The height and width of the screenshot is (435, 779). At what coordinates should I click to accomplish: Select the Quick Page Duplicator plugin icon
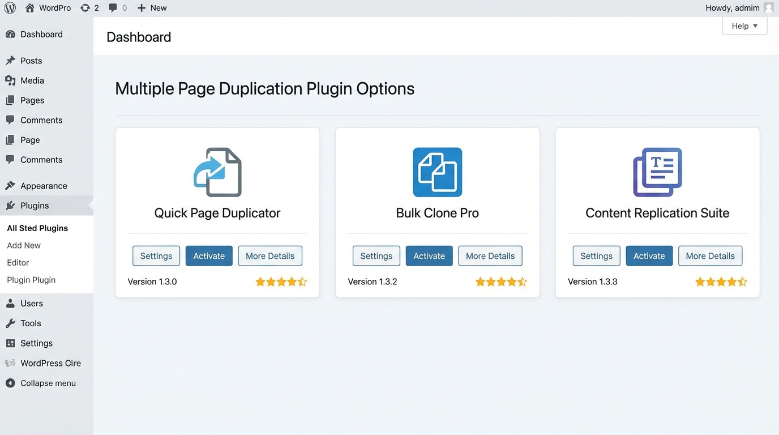tap(217, 172)
